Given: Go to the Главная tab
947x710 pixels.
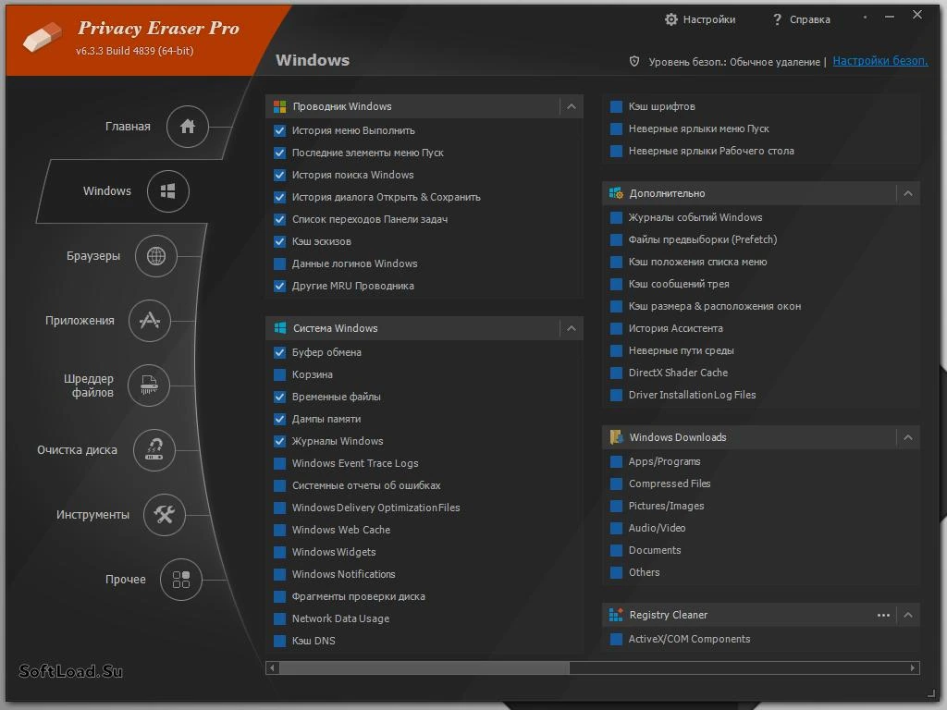Looking at the screenshot, I should tap(128, 126).
